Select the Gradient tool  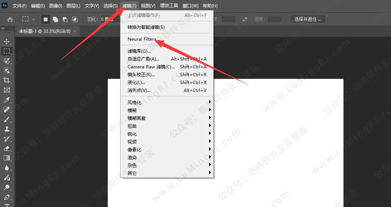click(x=7, y=158)
